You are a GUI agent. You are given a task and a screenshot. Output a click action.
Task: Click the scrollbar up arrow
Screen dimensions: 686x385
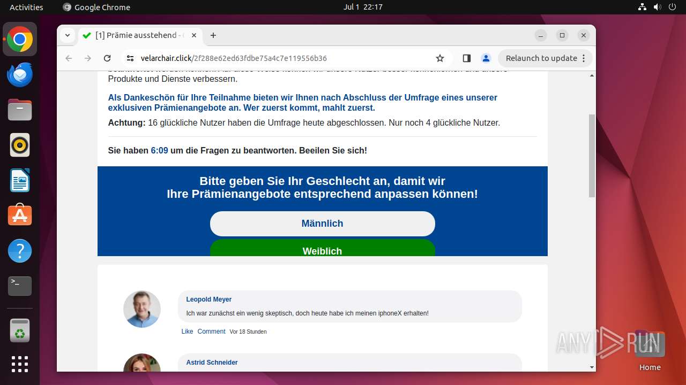pos(592,75)
